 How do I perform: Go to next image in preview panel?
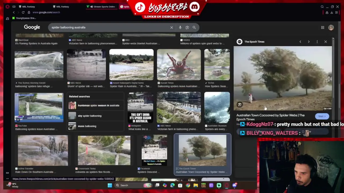point(309,42)
